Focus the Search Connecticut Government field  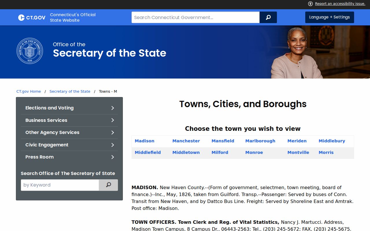click(x=195, y=17)
